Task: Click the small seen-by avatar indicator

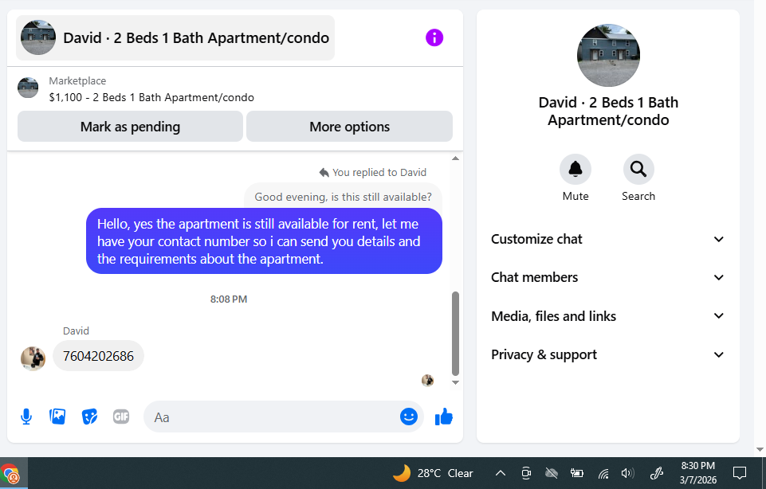Action: (x=427, y=380)
